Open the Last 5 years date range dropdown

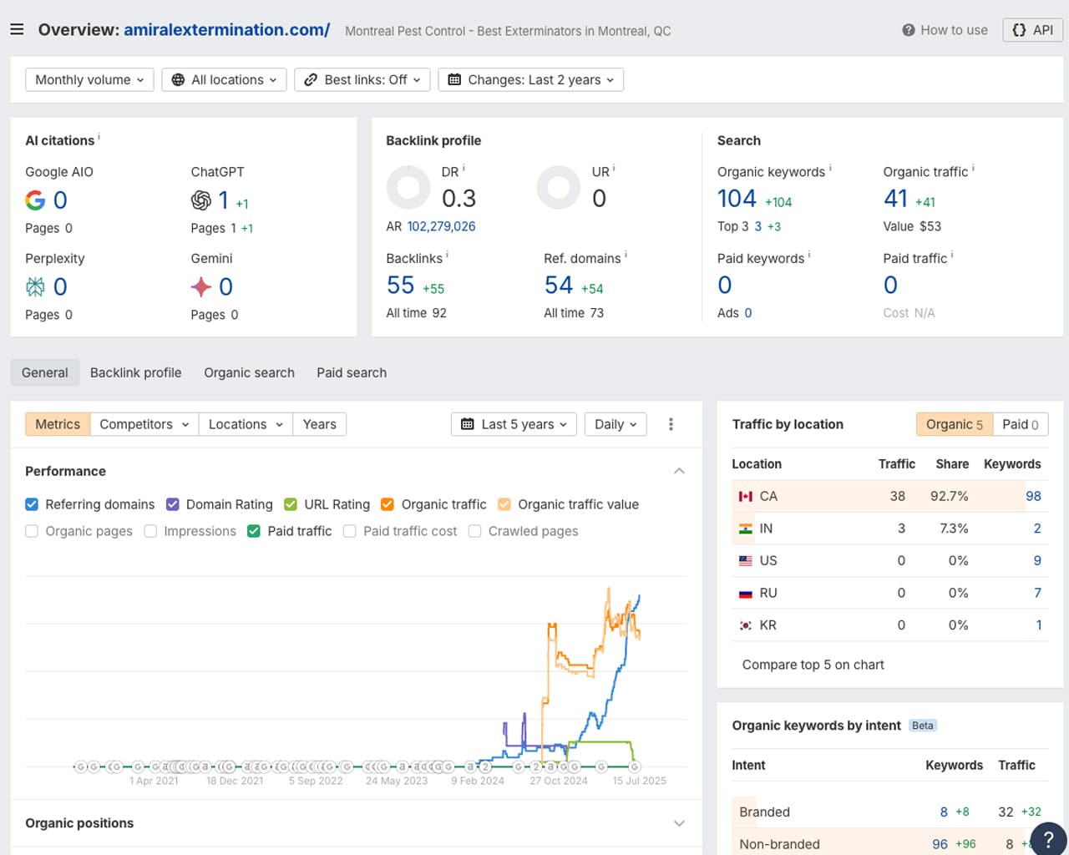(514, 424)
